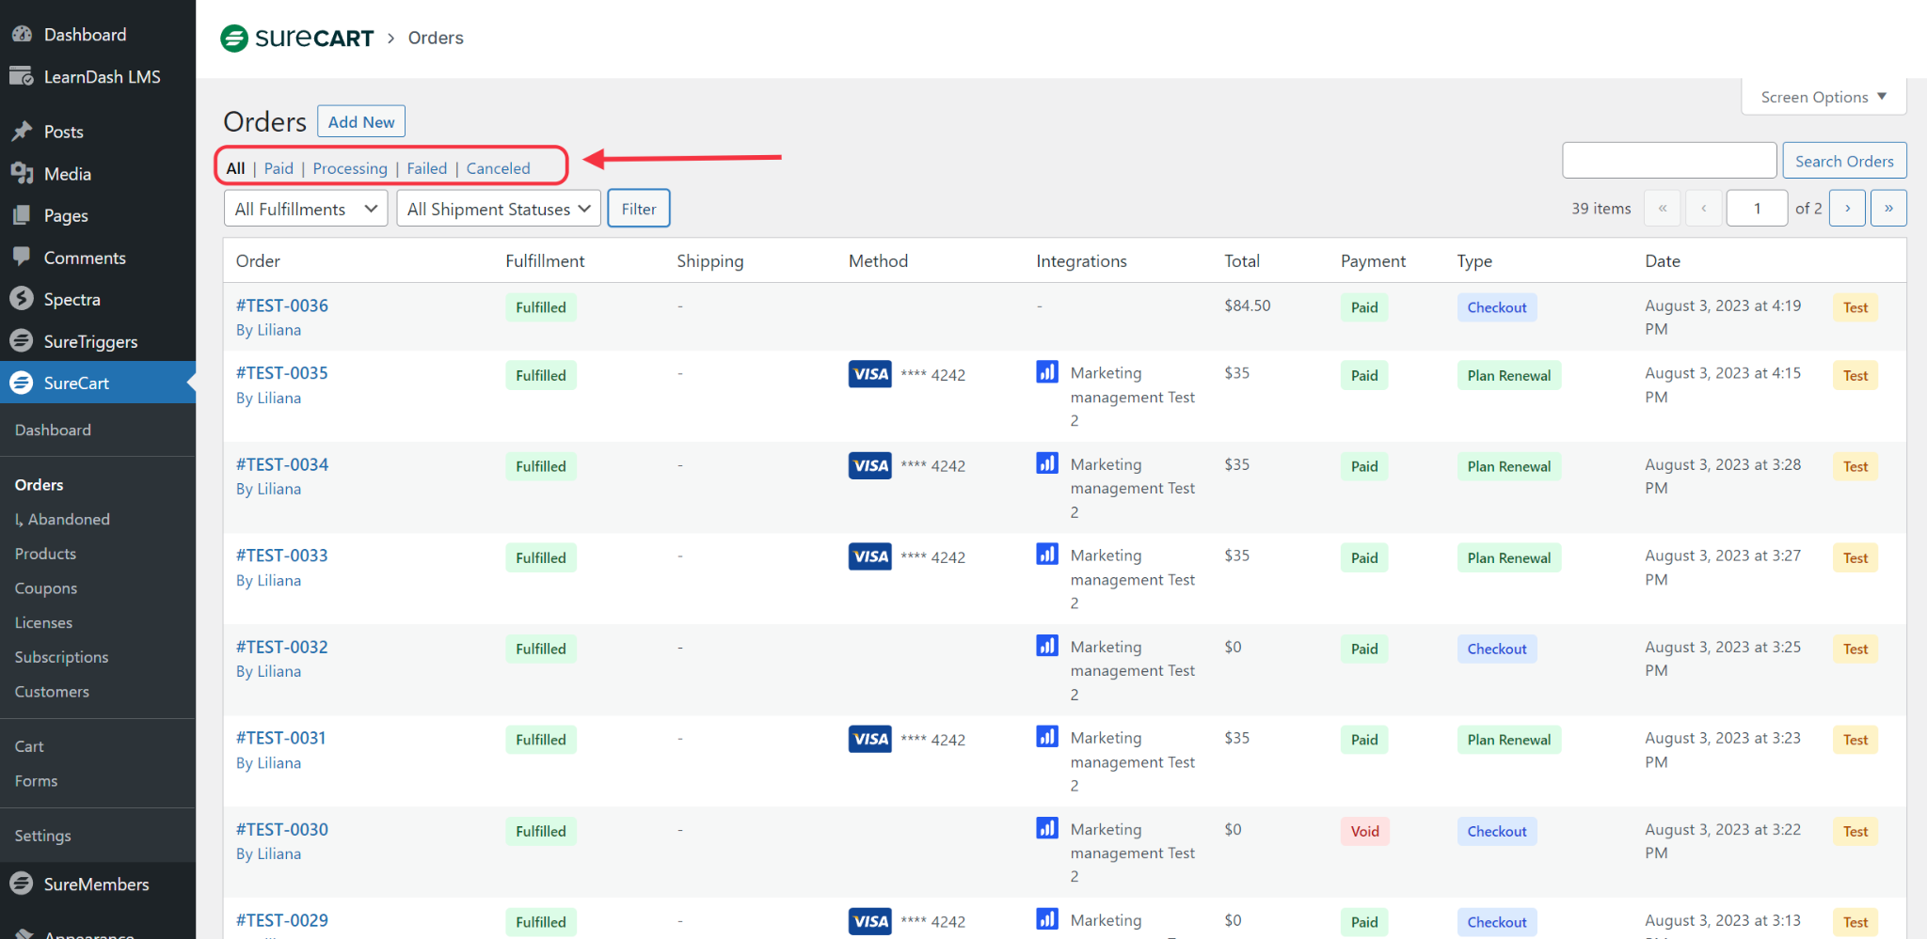1927x939 pixels.
Task: Click the SureCart logo in the header
Action: (296, 39)
